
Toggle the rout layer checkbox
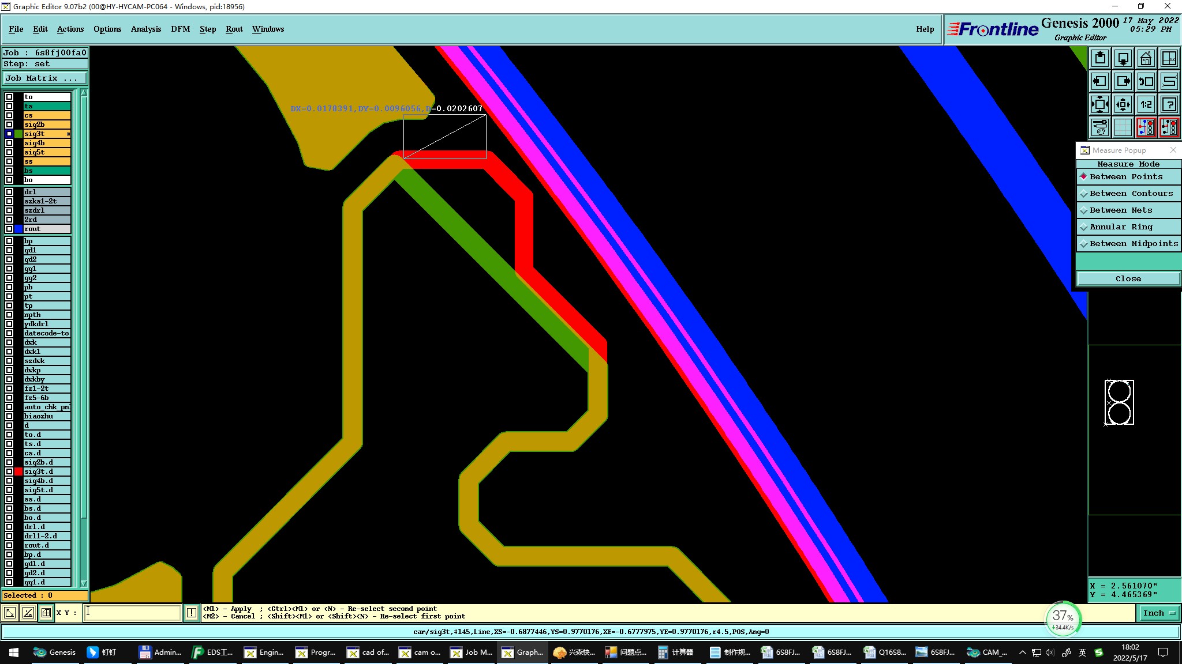[9, 229]
